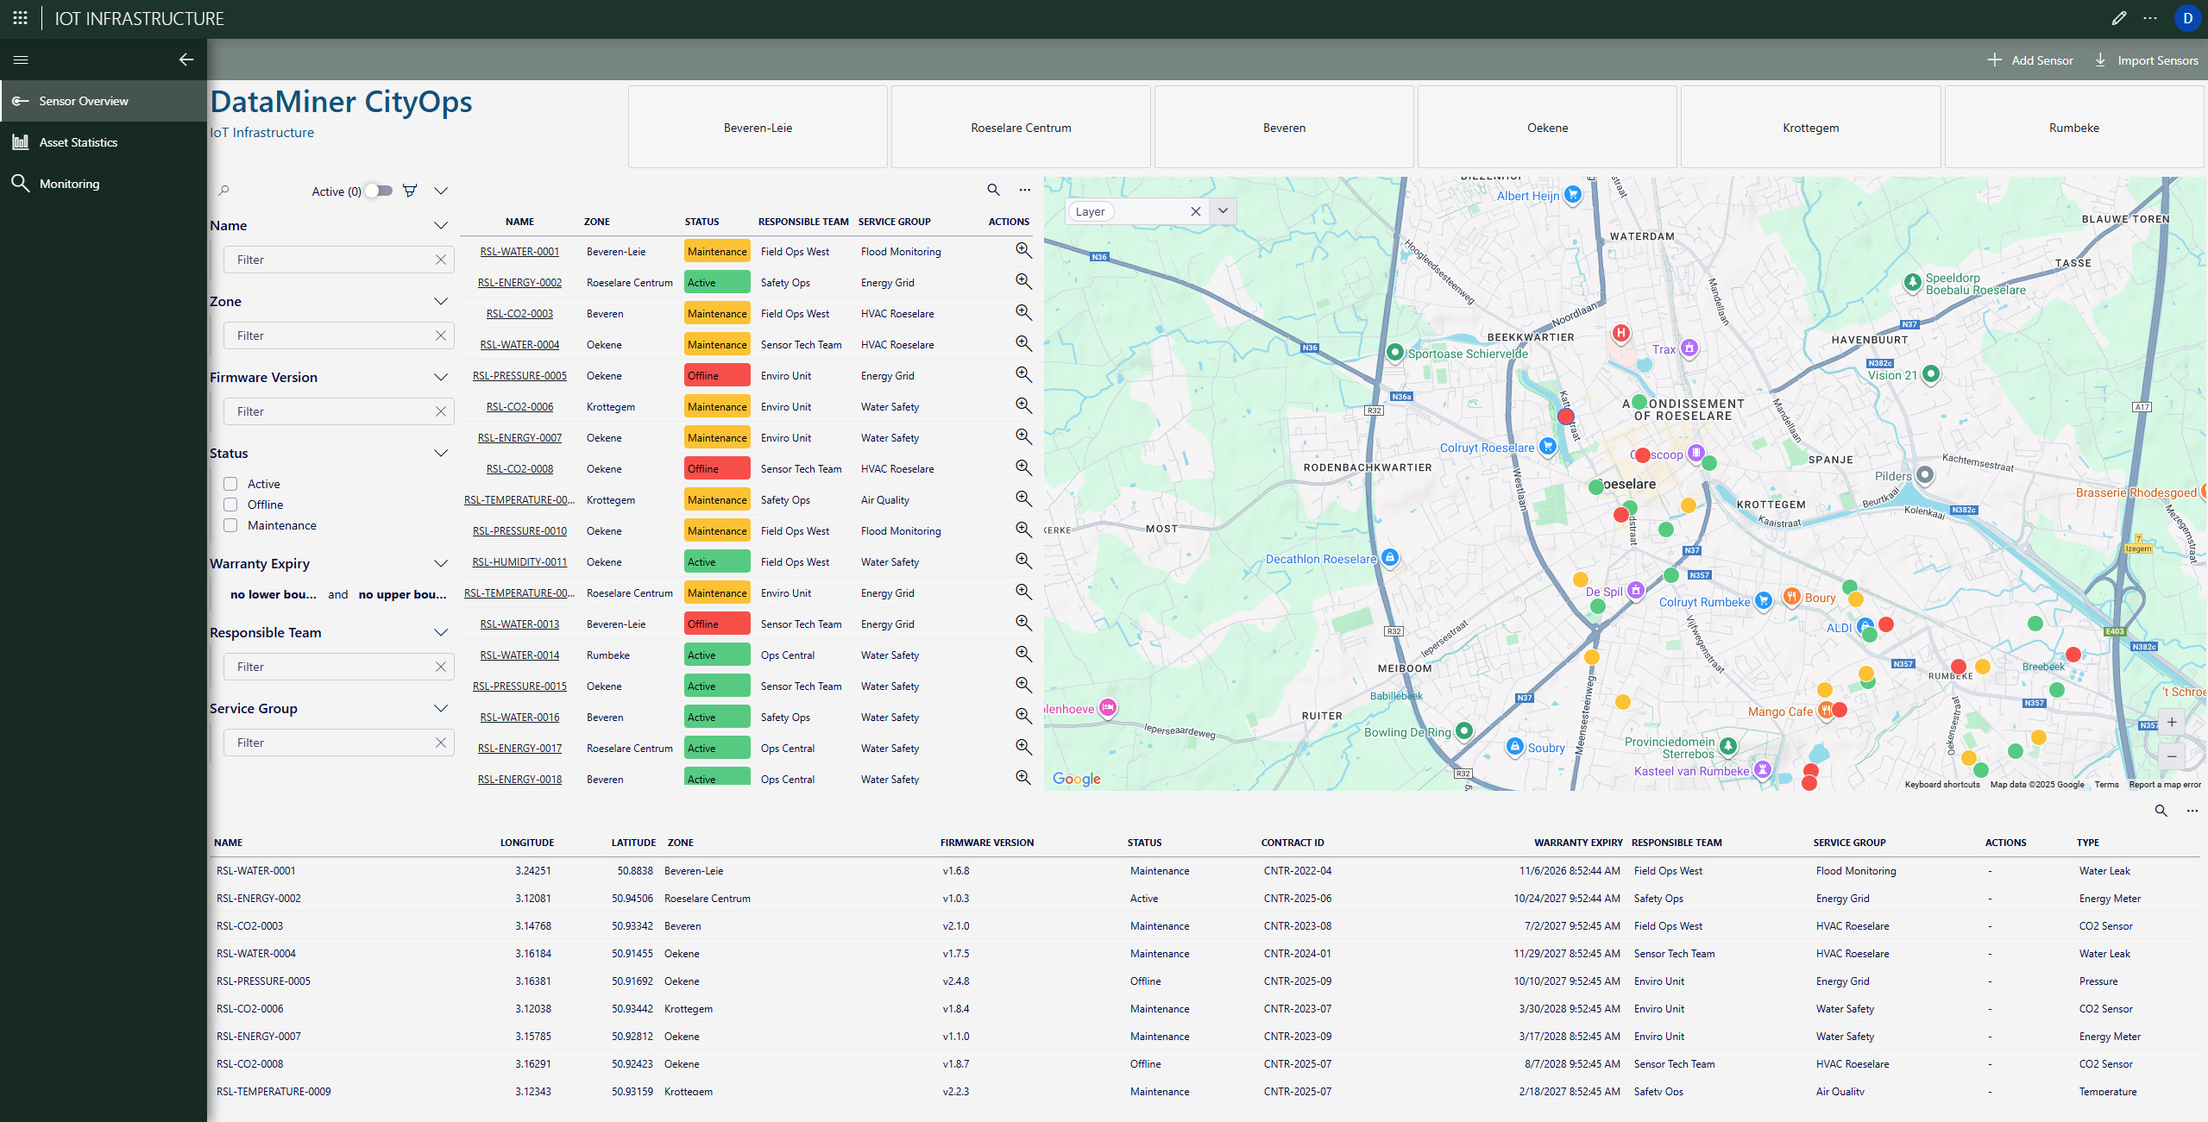The height and width of the screenshot is (1122, 2208).
Task: Toggle the Active (0) switch
Action: (379, 191)
